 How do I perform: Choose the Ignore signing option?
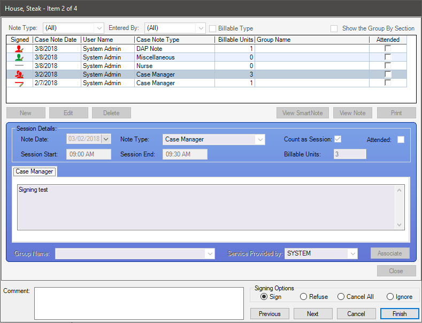tap(390, 297)
